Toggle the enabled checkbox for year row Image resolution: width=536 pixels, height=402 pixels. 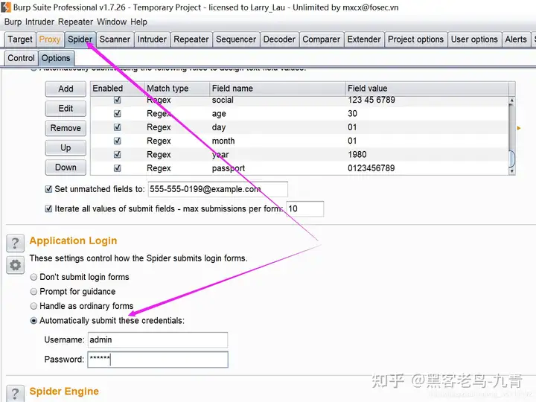118,155
